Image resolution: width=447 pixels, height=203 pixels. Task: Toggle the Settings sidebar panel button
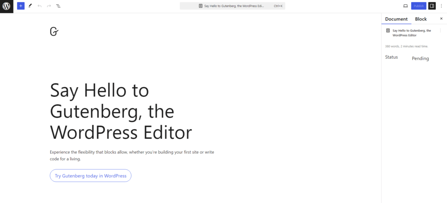[x=432, y=6]
